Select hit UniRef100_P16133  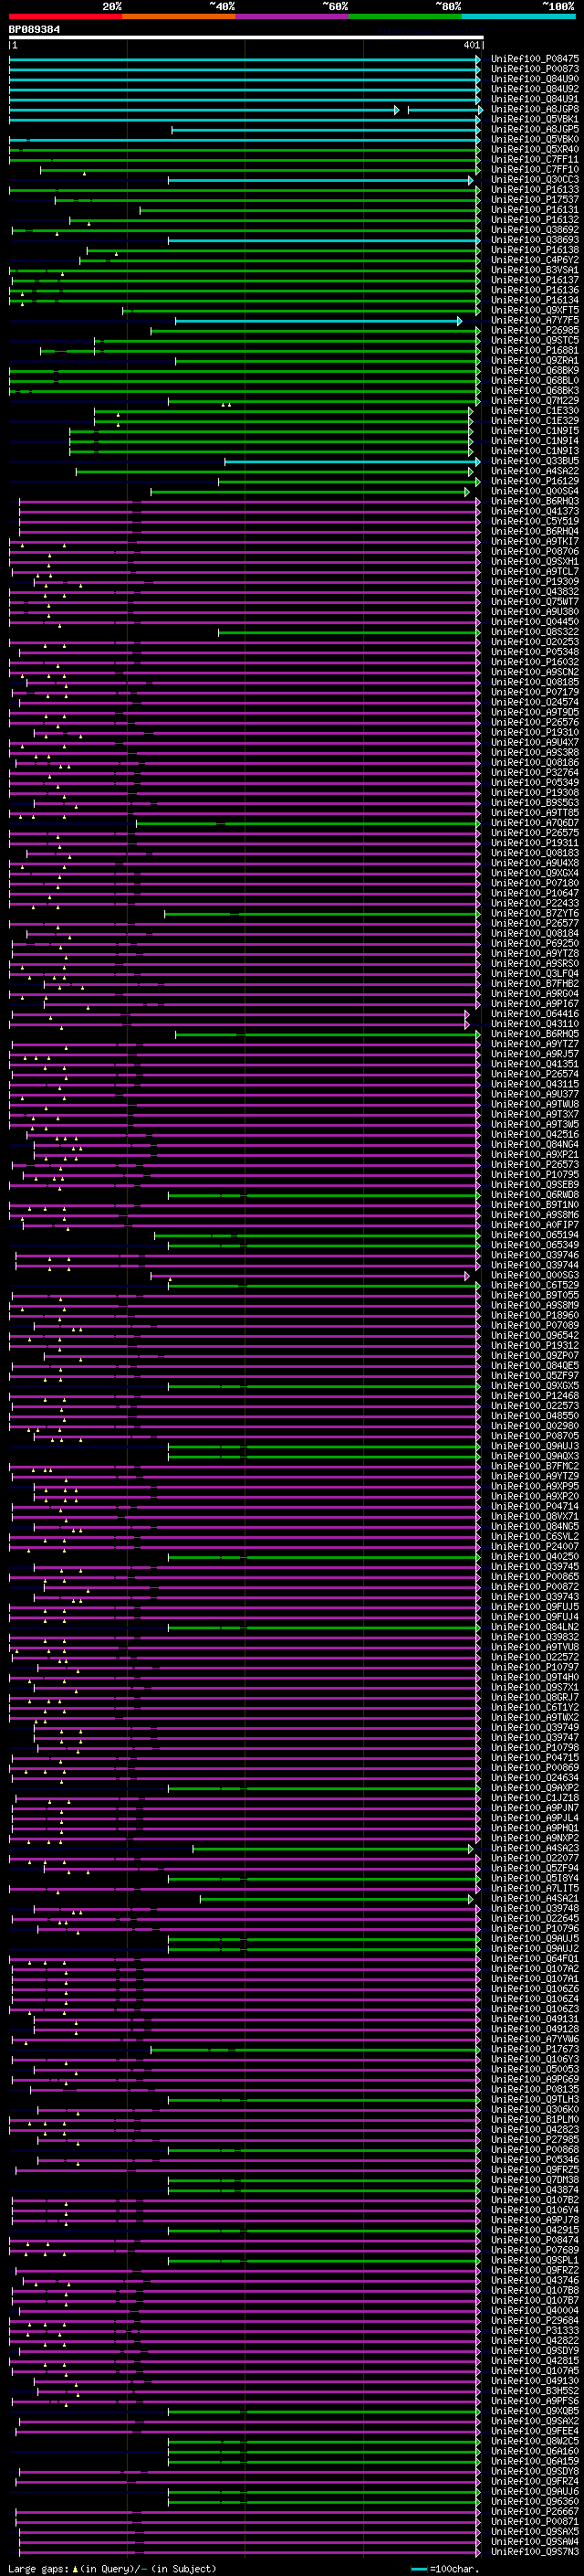click(535, 190)
